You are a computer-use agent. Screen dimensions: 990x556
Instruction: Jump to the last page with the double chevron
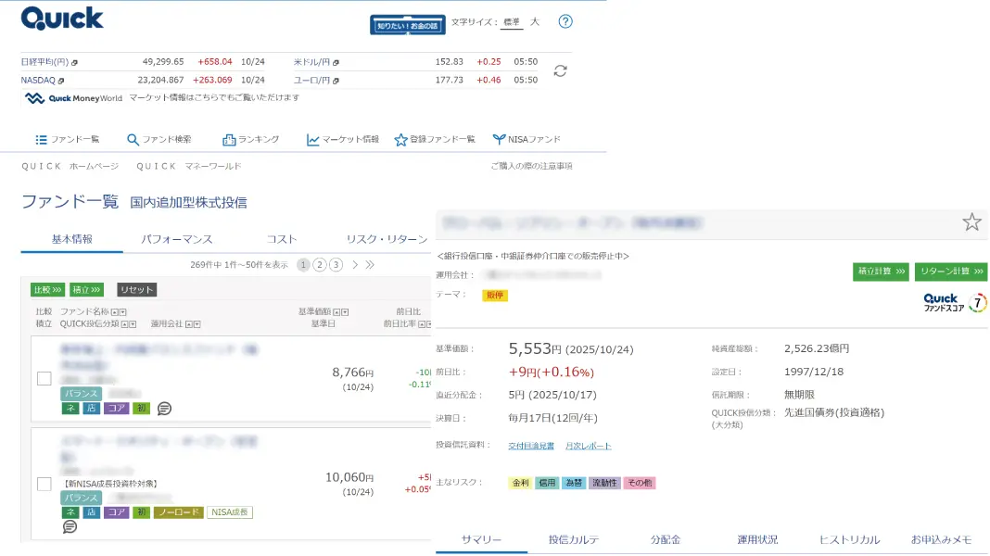[370, 265]
